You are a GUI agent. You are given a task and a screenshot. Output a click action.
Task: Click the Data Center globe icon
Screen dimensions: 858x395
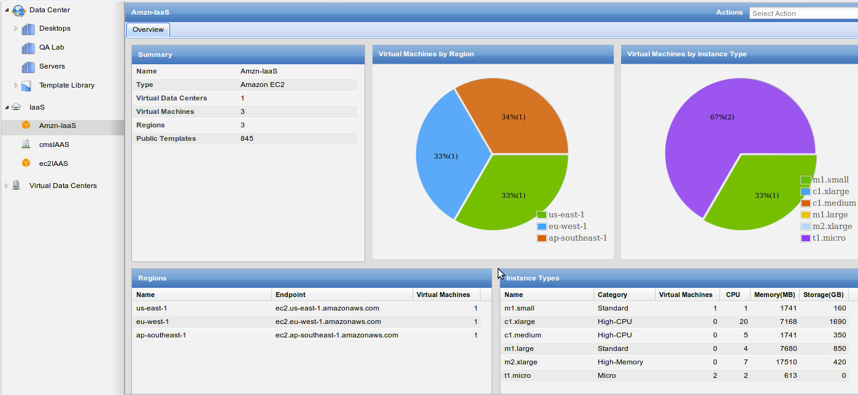[x=19, y=10]
